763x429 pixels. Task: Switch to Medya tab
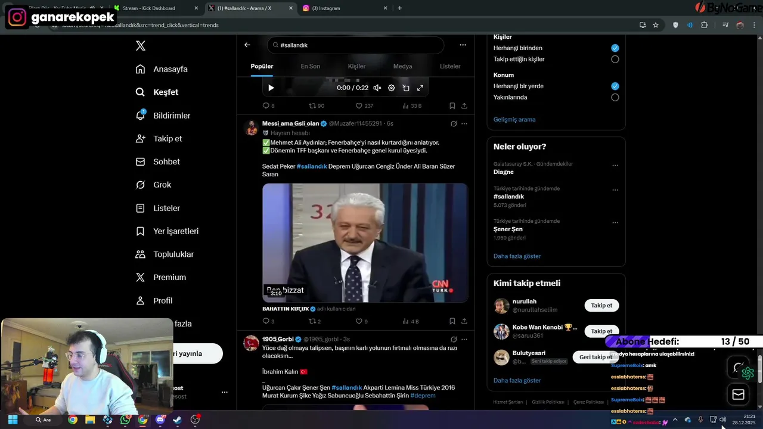click(x=402, y=66)
